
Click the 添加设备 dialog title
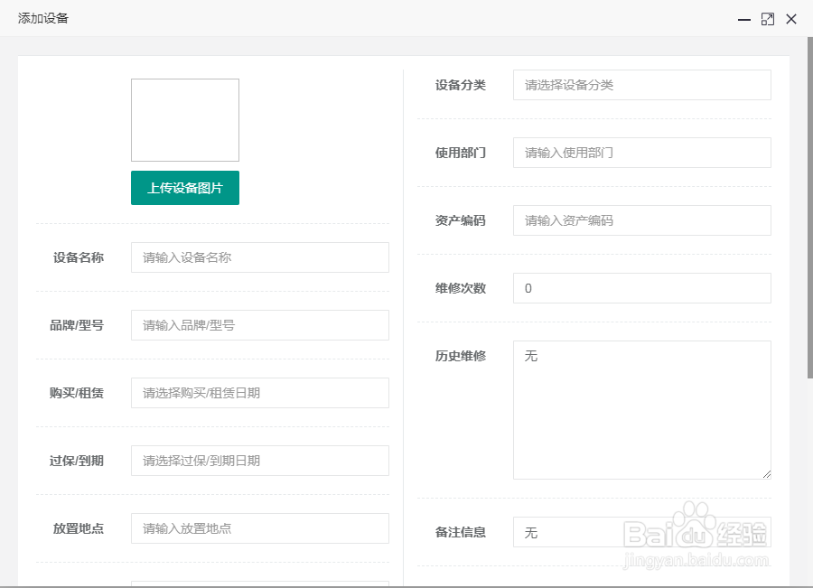(x=43, y=18)
